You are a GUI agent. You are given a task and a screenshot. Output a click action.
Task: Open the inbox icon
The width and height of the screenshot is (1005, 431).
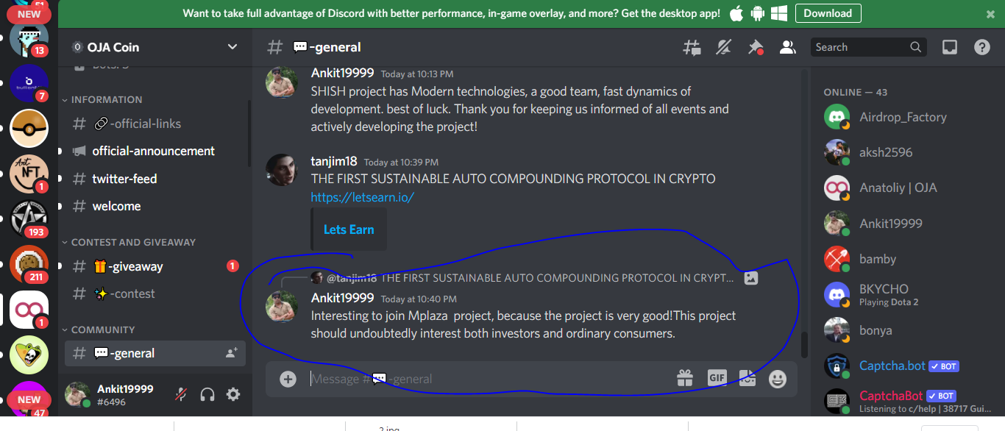950,47
